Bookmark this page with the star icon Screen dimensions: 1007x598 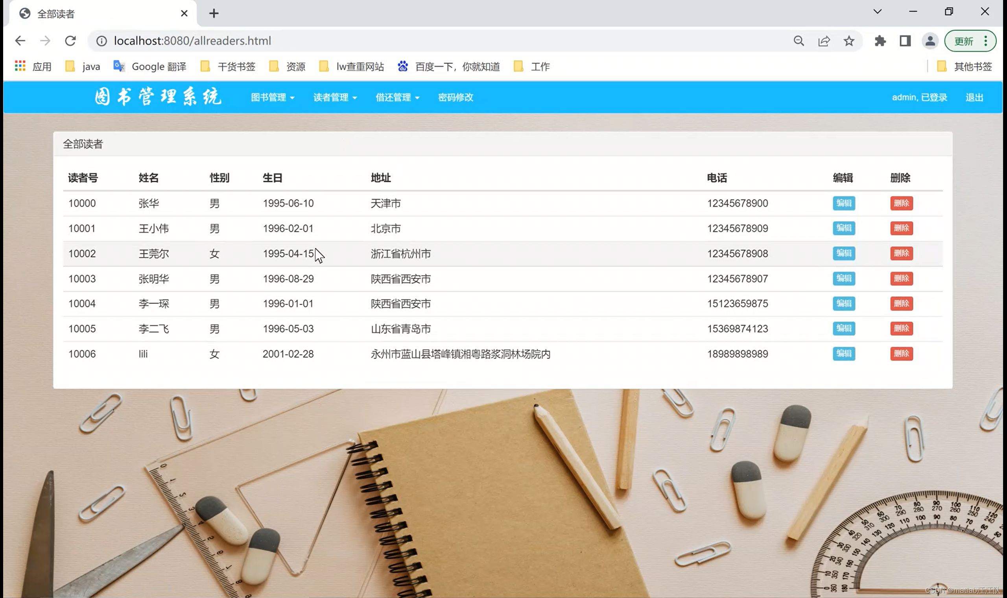pyautogui.click(x=849, y=41)
